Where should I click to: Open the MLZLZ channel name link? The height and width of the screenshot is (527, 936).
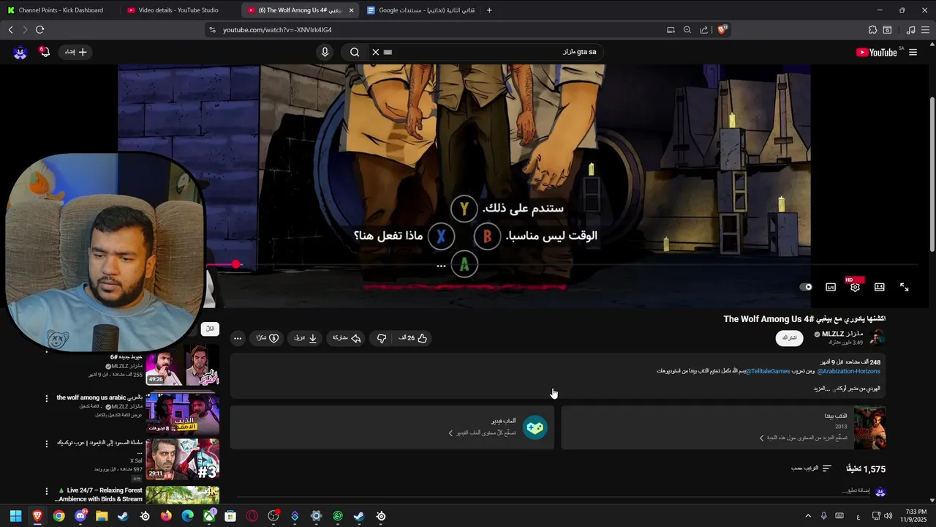[x=842, y=334]
